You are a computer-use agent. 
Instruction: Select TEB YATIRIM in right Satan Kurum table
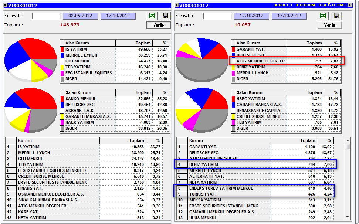pyautogui.click(x=286, y=123)
